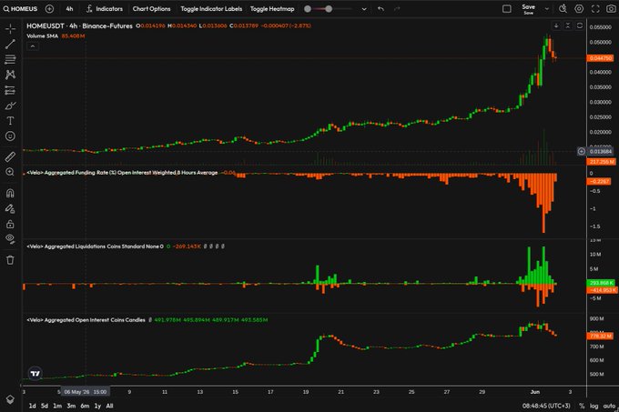Add a compare symbol with plus icon
Image resolution: width=619 pixels, height=412 pixels.
click(49, 9)
